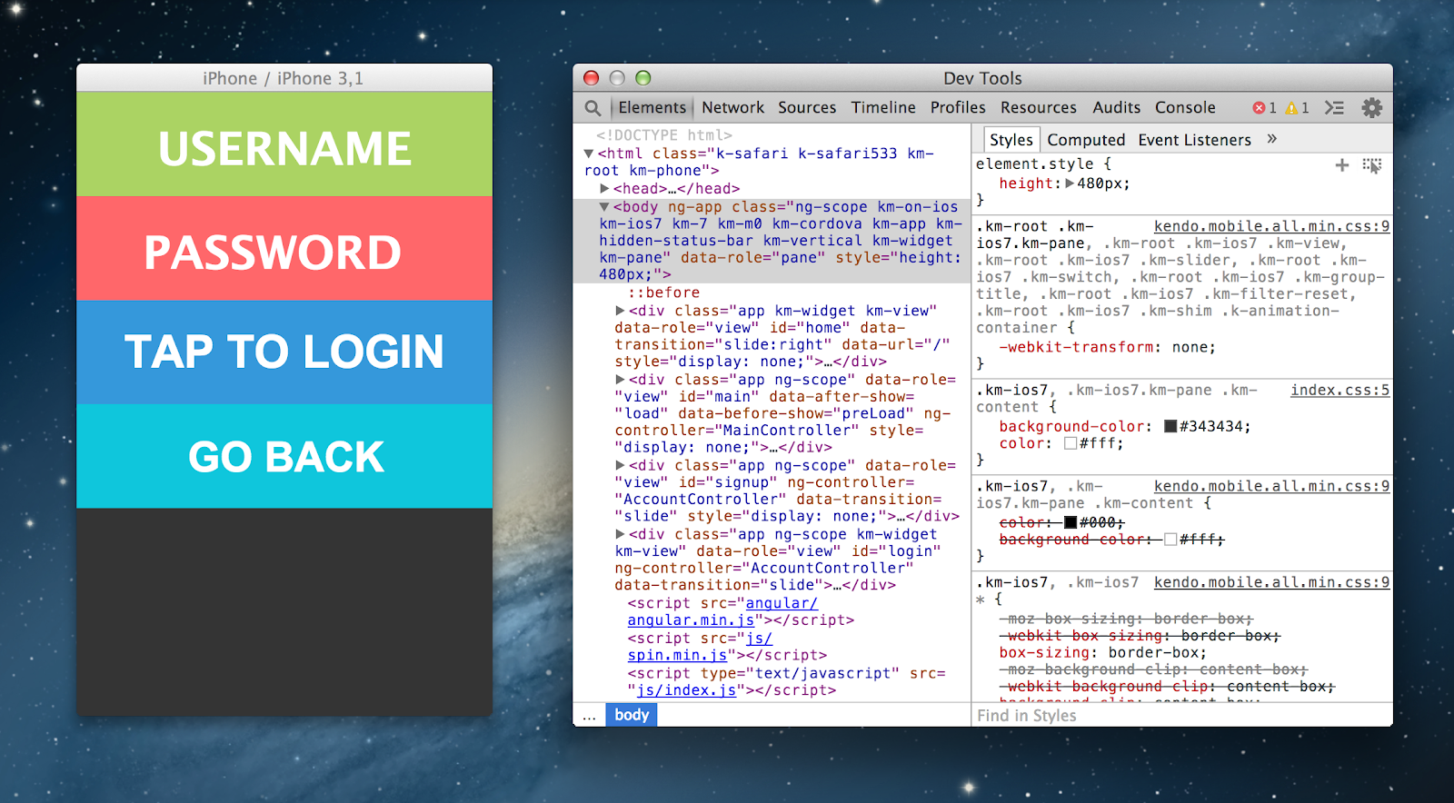The height and width of the screenshot is (803, 1454).
Task: Click the element.style selector text
Action: pos(1035,164)
